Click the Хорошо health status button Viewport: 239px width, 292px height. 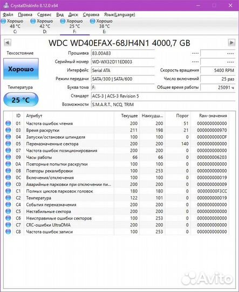pos(21,69)
